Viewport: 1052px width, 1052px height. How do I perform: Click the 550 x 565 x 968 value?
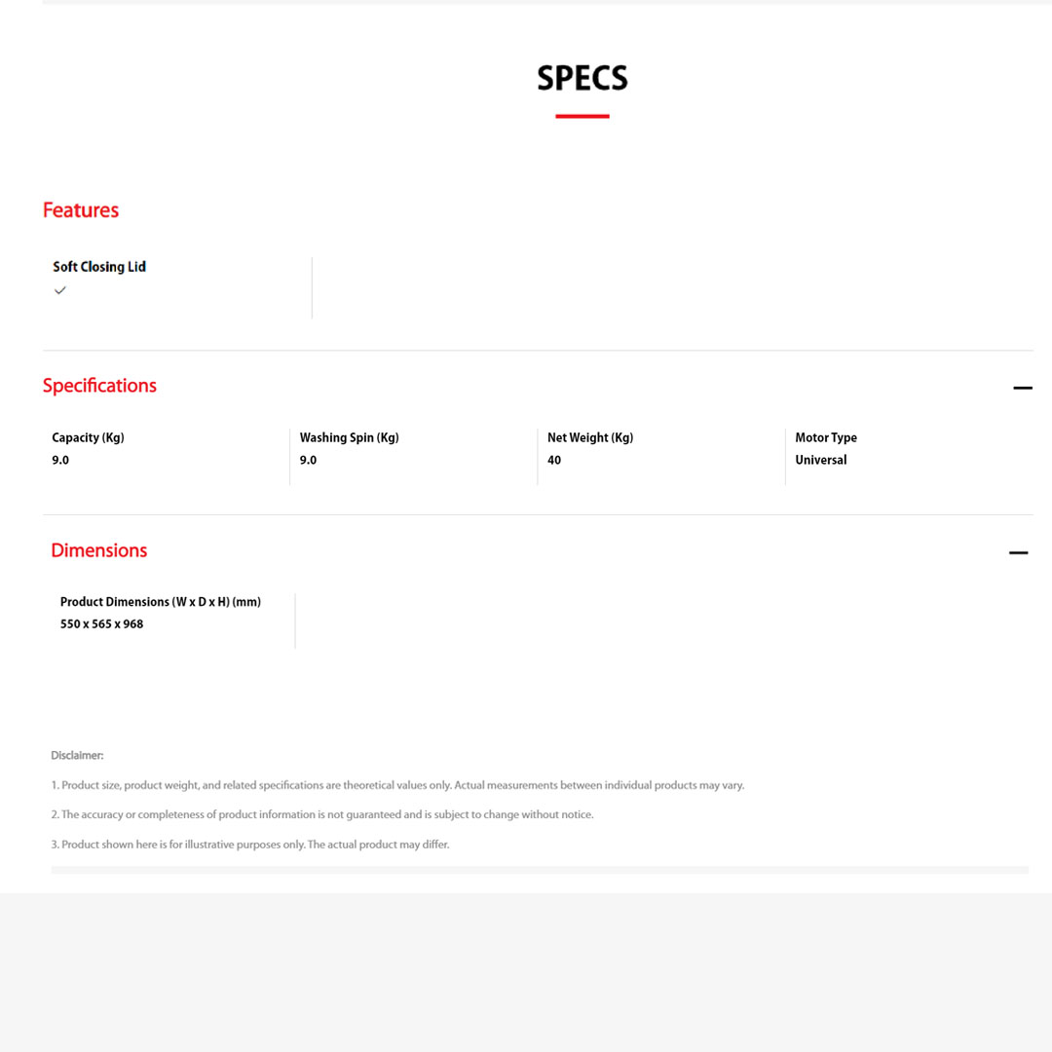(x=102, y=624)
